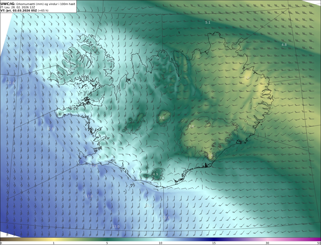
Task: Click the 5.1 value north of Iceland
Action: click(208, 23)
